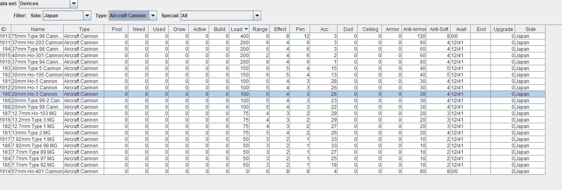Click Anti-Armor value 120

[414, 36]
